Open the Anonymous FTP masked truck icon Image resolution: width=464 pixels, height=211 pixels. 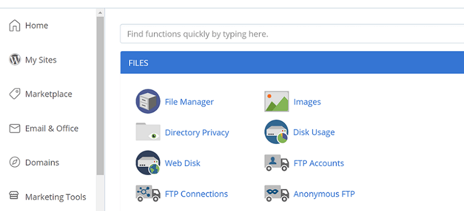pos(276,193)
